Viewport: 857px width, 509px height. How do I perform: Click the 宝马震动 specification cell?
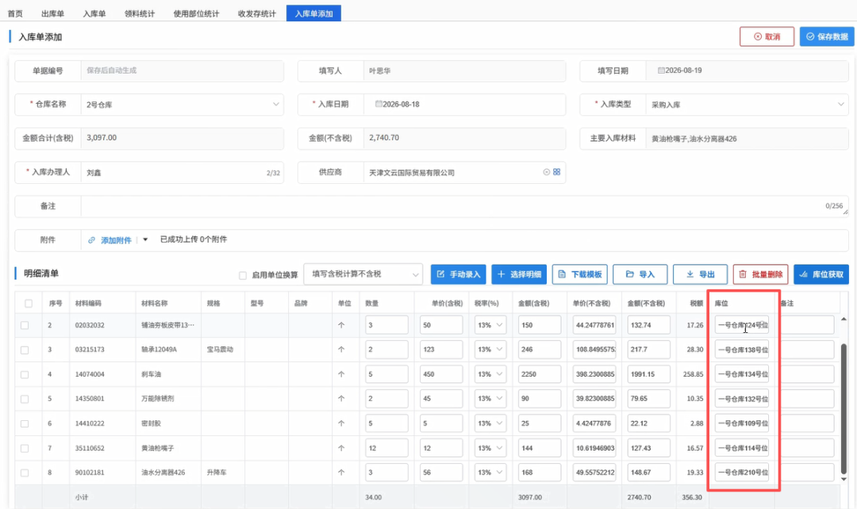click(220, 350)
